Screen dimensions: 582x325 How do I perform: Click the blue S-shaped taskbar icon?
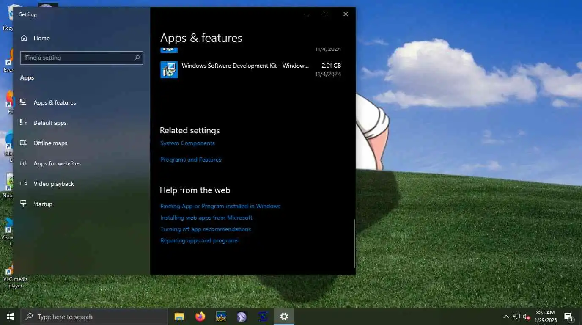[263, 317]
